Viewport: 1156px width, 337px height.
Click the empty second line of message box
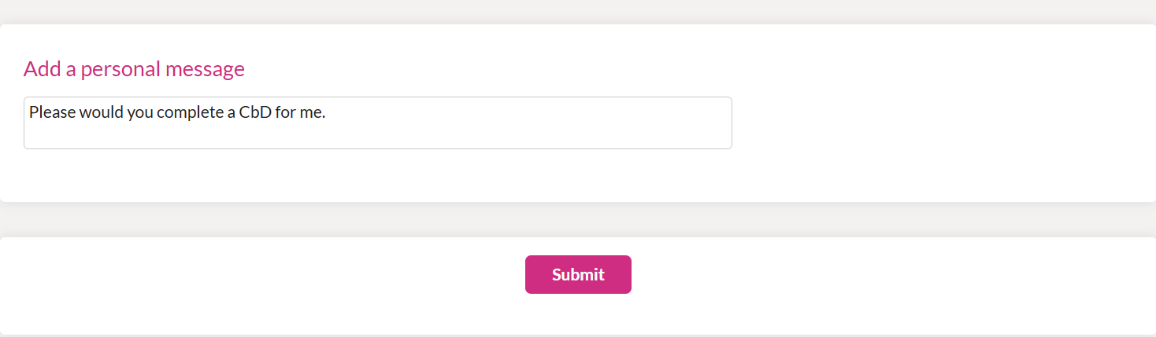(378, 135)
